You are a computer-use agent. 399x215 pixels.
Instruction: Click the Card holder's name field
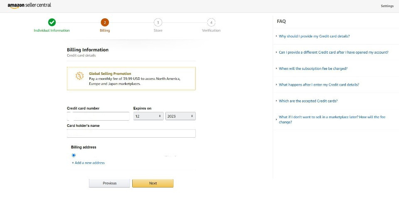131,133
